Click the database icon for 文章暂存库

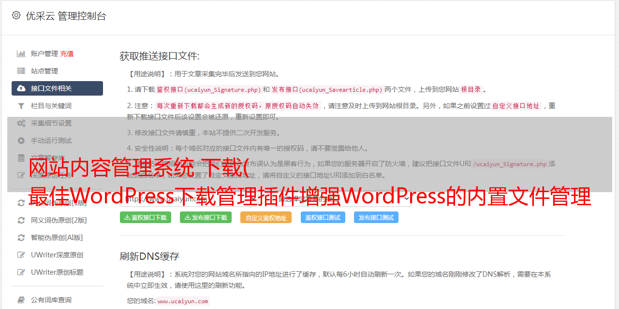(21, 158)
